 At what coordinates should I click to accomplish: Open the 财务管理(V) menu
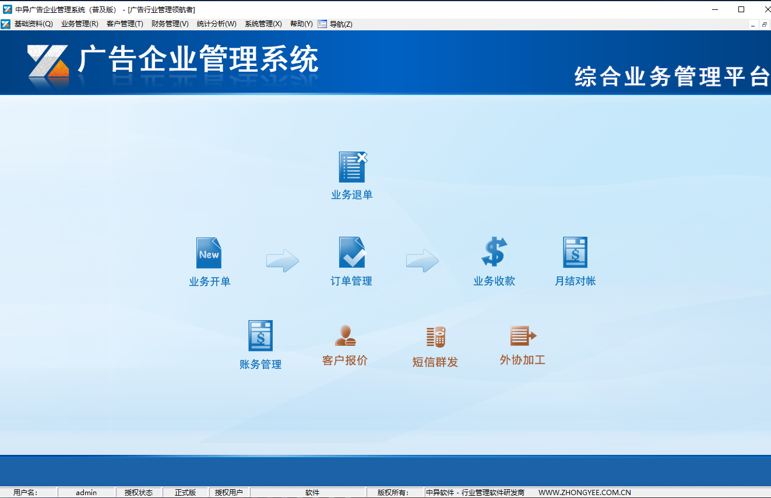click(170, 24)
